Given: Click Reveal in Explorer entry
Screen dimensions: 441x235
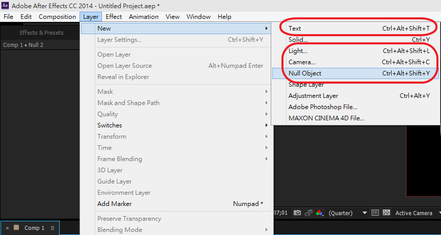Looking at the screenshot, I should [x=176, y=77].
